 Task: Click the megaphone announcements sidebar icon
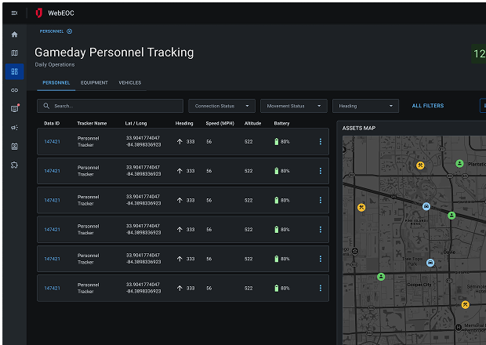(x=14, y=128)
